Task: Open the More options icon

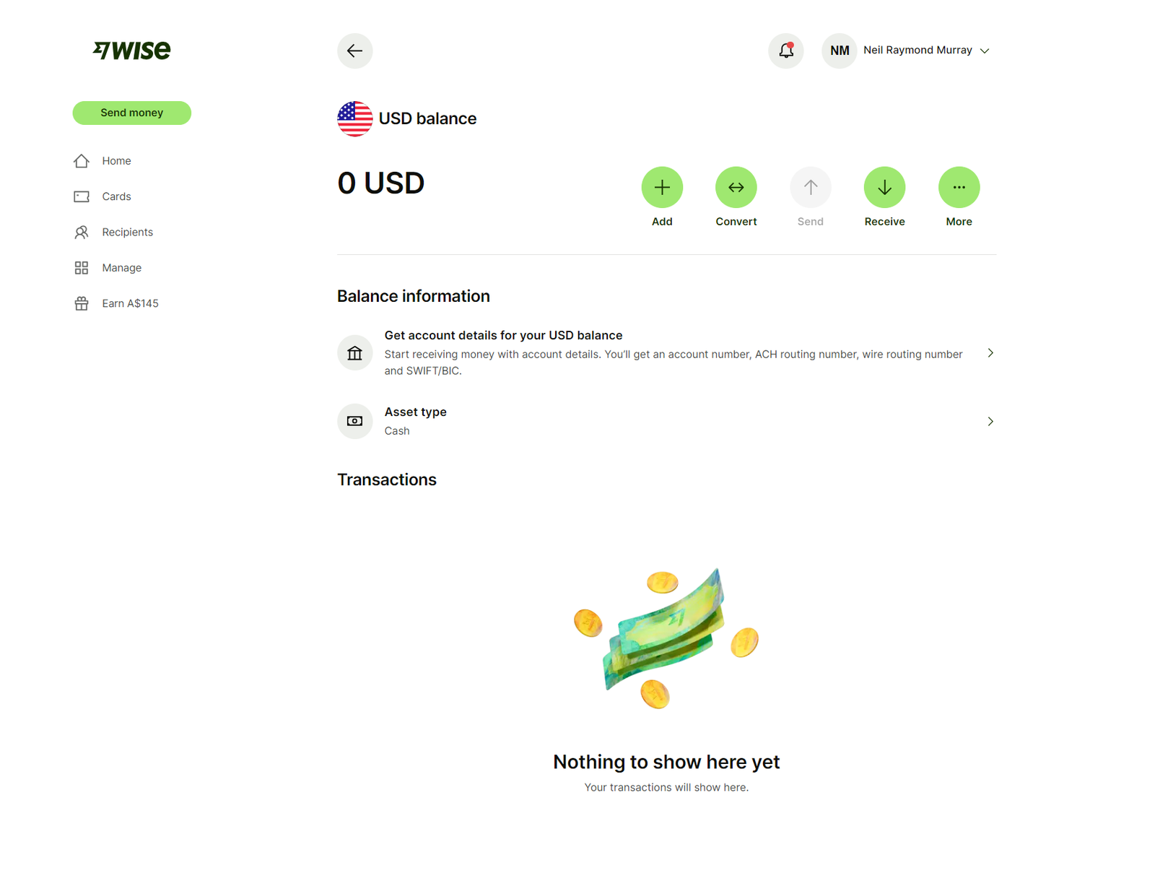Action: point(959,188)
